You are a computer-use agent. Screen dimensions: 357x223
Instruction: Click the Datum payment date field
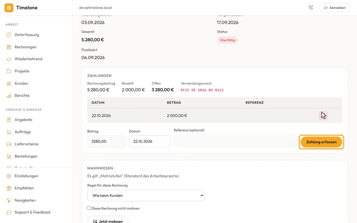pyautogui.click(x=150, y=142)
